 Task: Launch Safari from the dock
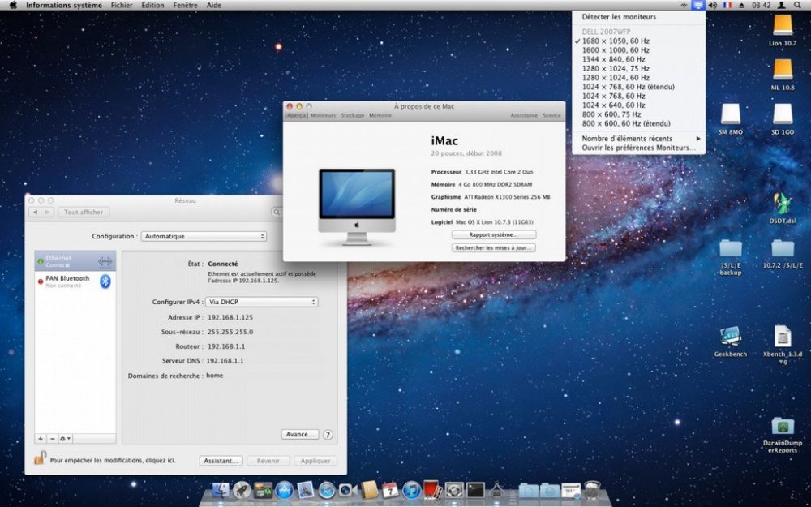click(327, 490)
